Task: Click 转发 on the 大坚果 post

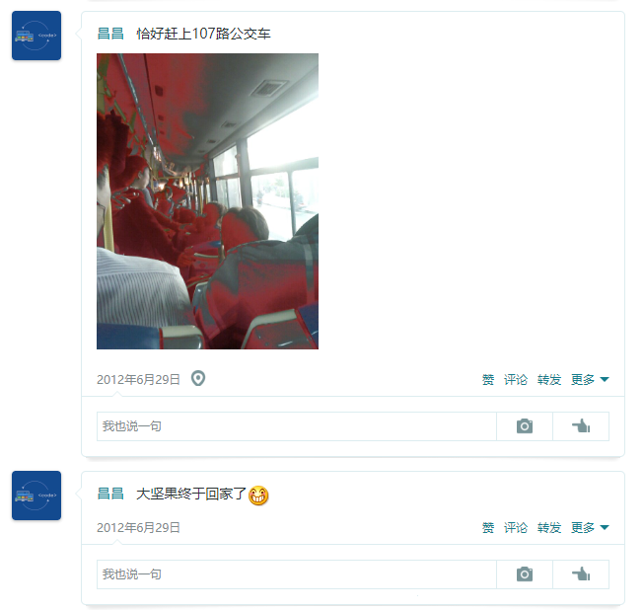Action: coord(549,527)
